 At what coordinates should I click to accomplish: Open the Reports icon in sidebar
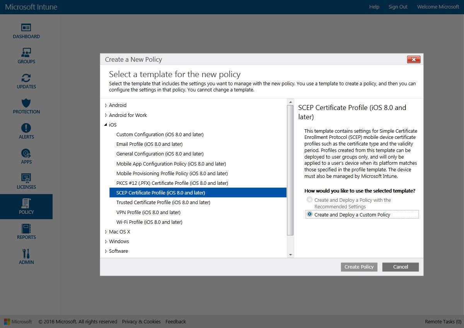(26, 228)
